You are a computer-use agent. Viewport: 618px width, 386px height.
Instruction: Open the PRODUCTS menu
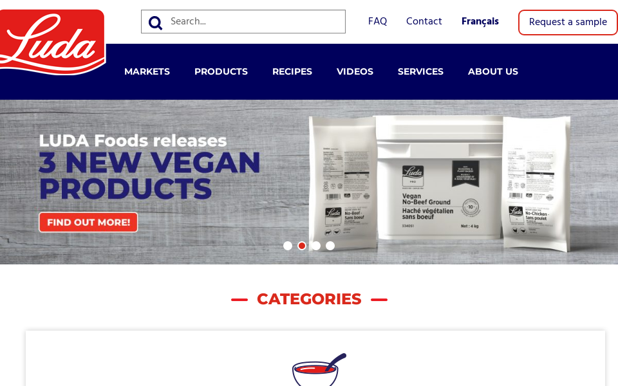tap(221, 71)
